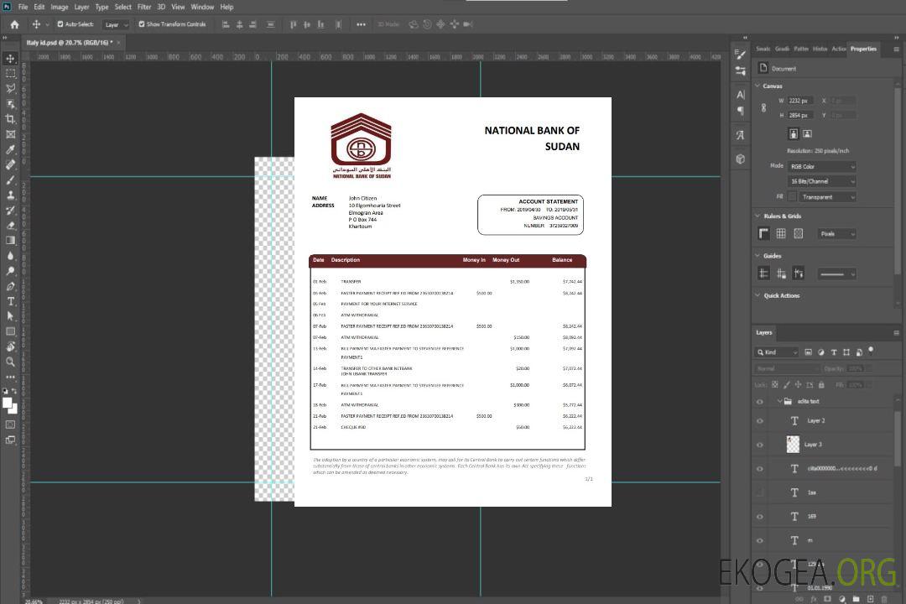The image size is (906, 604).
Task: Select the Dodge tool
Action: [10, 270]
